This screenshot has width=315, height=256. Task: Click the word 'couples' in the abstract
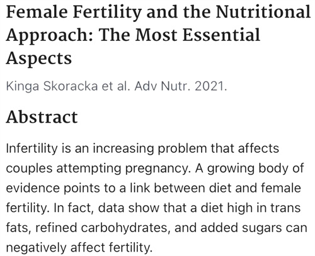coord(29,169)
